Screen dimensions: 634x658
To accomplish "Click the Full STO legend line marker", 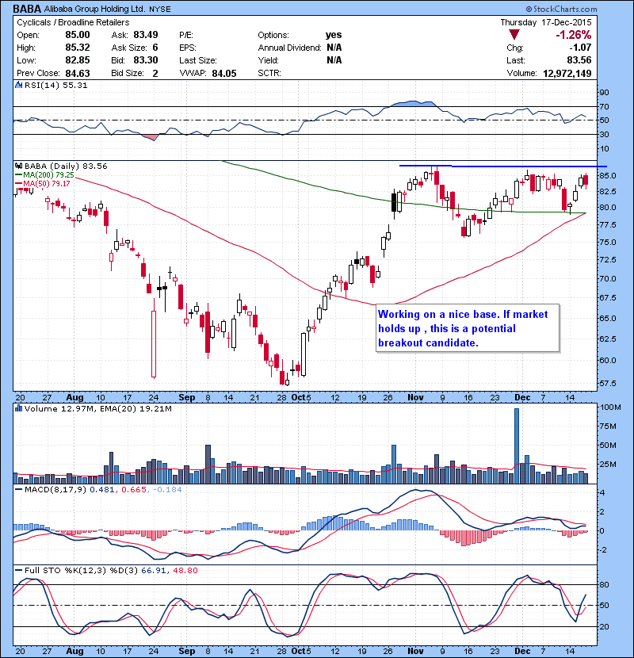I will coord(18,570).
